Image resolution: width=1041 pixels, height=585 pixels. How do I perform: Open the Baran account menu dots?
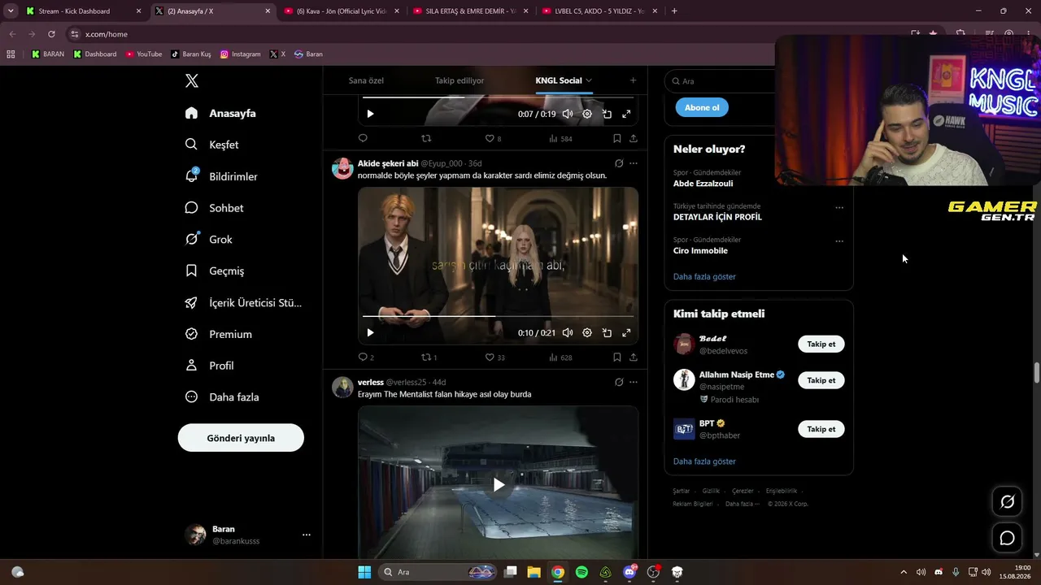[307, 535]
